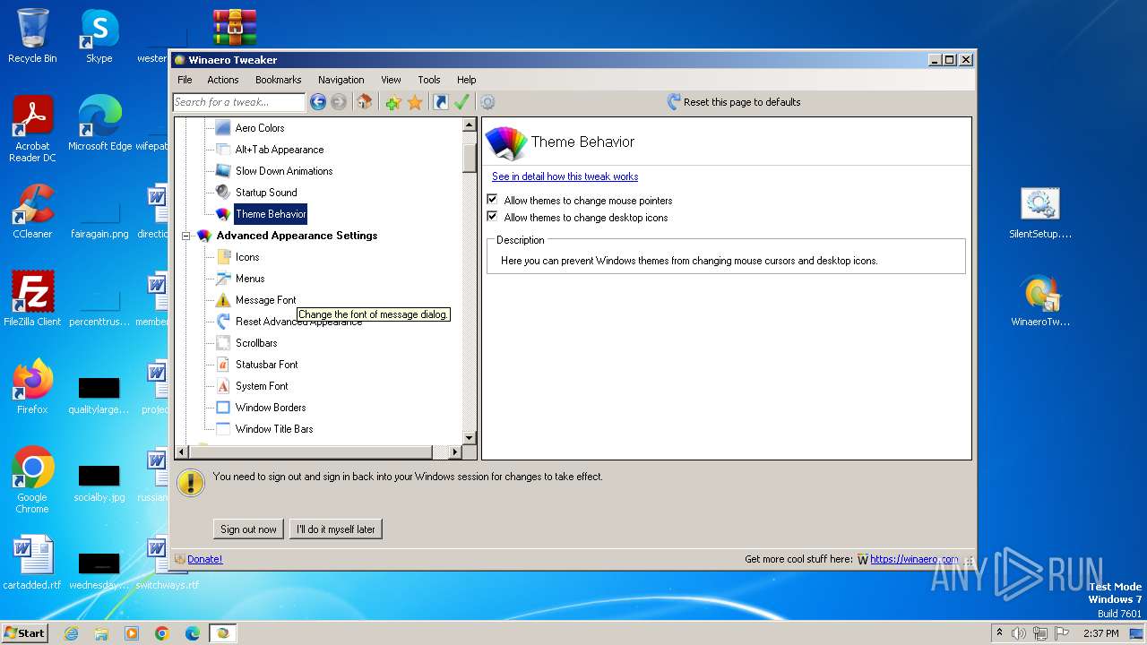Screen dimensions: 1147x645
Task: Open FileZilla Client desktop icon
Action: (32, 298)
